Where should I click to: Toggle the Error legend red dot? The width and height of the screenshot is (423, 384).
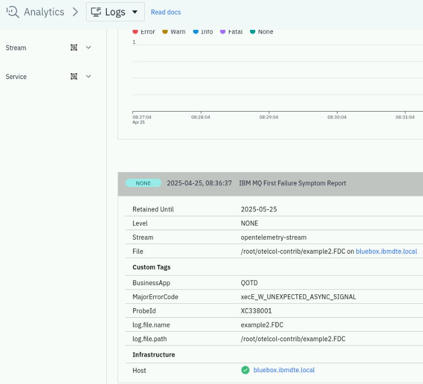click(x=136, y=32)
